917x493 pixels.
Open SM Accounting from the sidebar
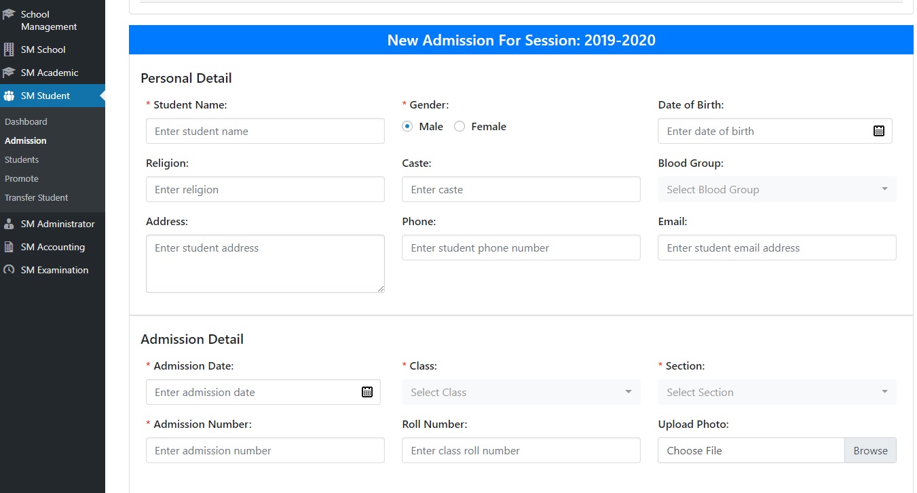[x=54, y=247]
